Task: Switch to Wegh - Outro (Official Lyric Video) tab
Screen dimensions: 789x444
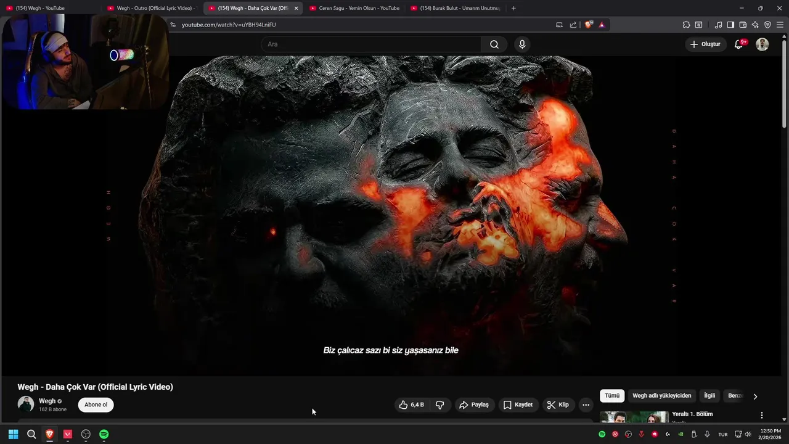Action: (151, 8)
